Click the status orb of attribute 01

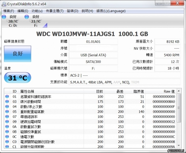point(7,96)
